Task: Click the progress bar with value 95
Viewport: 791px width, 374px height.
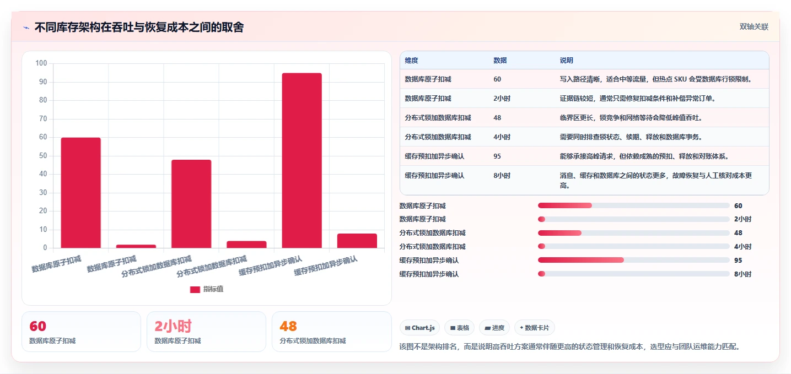Action: 634,260
